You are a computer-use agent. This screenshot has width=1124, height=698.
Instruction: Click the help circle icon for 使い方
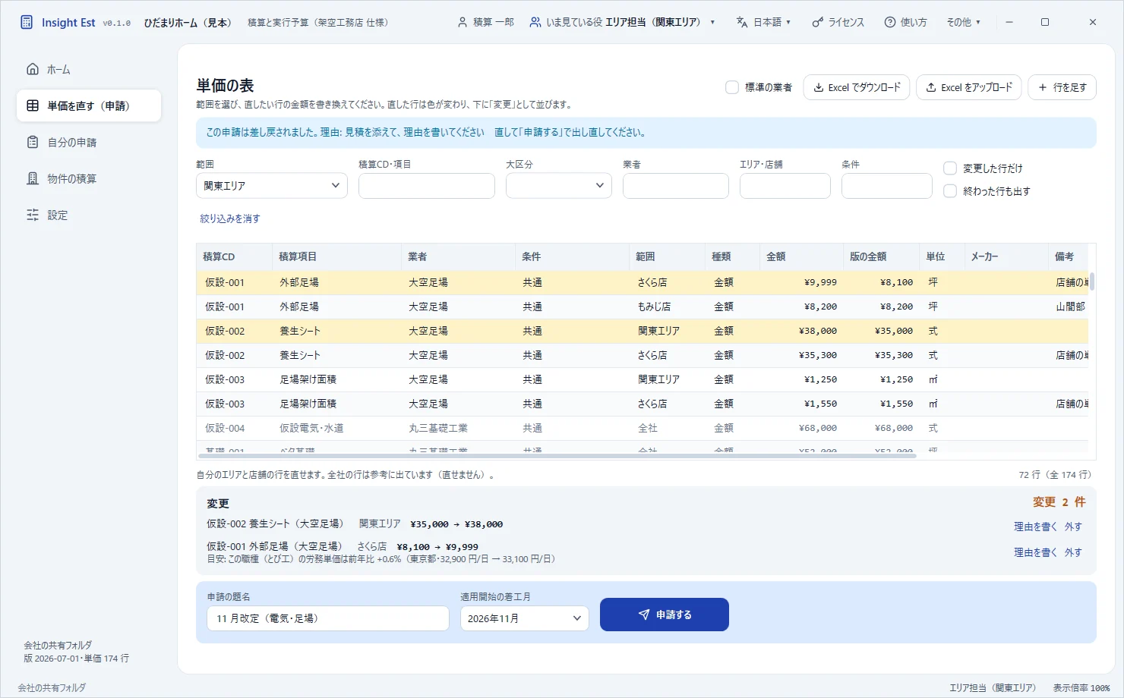coord(890,22)
